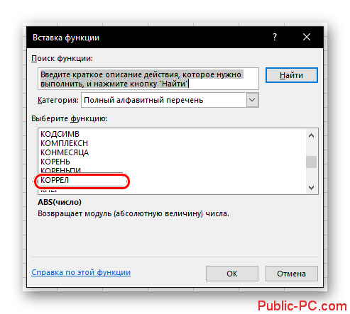This screenshot has width=350, height=314.
Task: Cancel the dialog with Отмена
Action: click(291, 274)
